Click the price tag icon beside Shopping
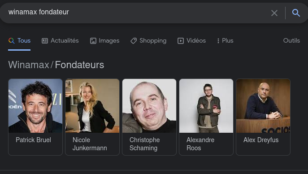Viewport: 308px width, 174px height. (x=134, y=41)
